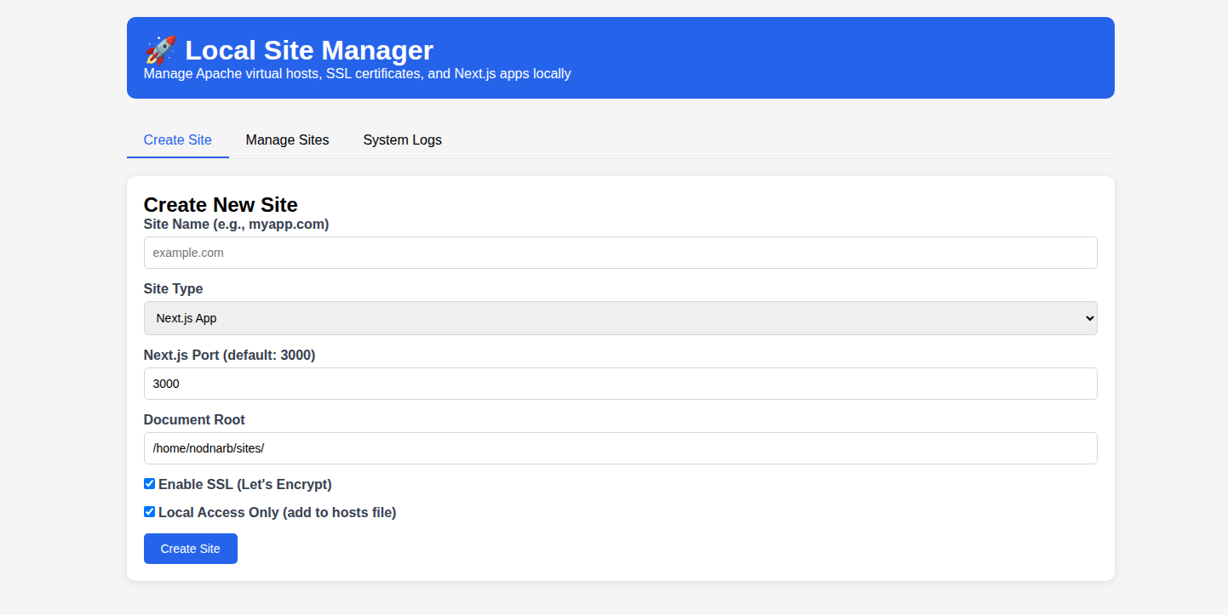Image resolution: width=1228 pixels, height=615 pixels.
Task: Click the blue Create Site button at the bottom
Action: [190, 548]
